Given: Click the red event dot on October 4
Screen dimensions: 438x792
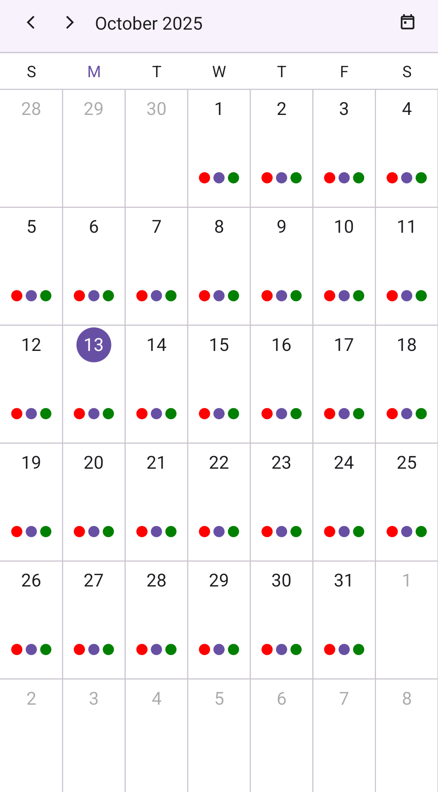Looking at the screenshot, I should coord(392,178).
